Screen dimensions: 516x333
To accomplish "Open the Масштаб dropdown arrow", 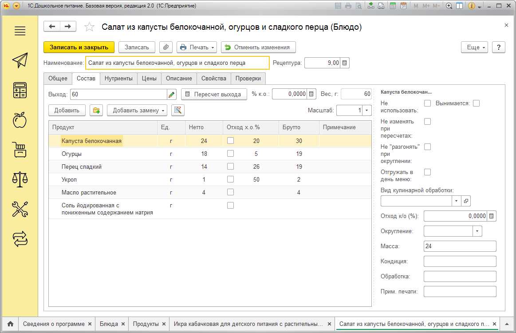I will [x=367, y=111].
